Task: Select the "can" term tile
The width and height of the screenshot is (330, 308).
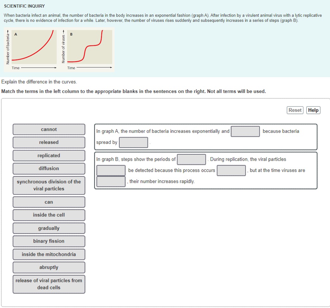Action: (x=49, y=202)
